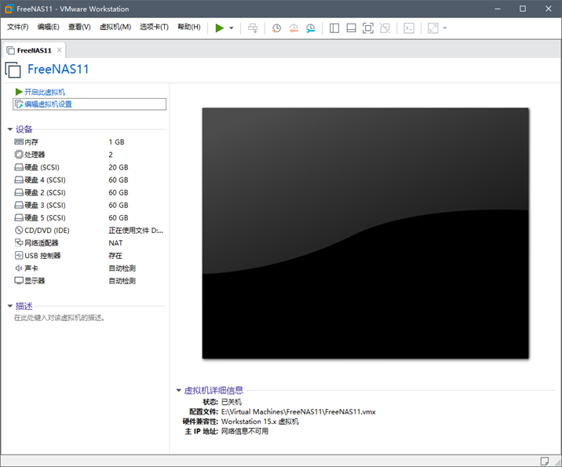
Task: Select the FreeNAS11 tab
Action: tap(34, 50)
